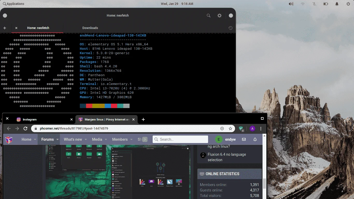
Task: Expand the Members nav dropdown arrow
Action: 131,140
